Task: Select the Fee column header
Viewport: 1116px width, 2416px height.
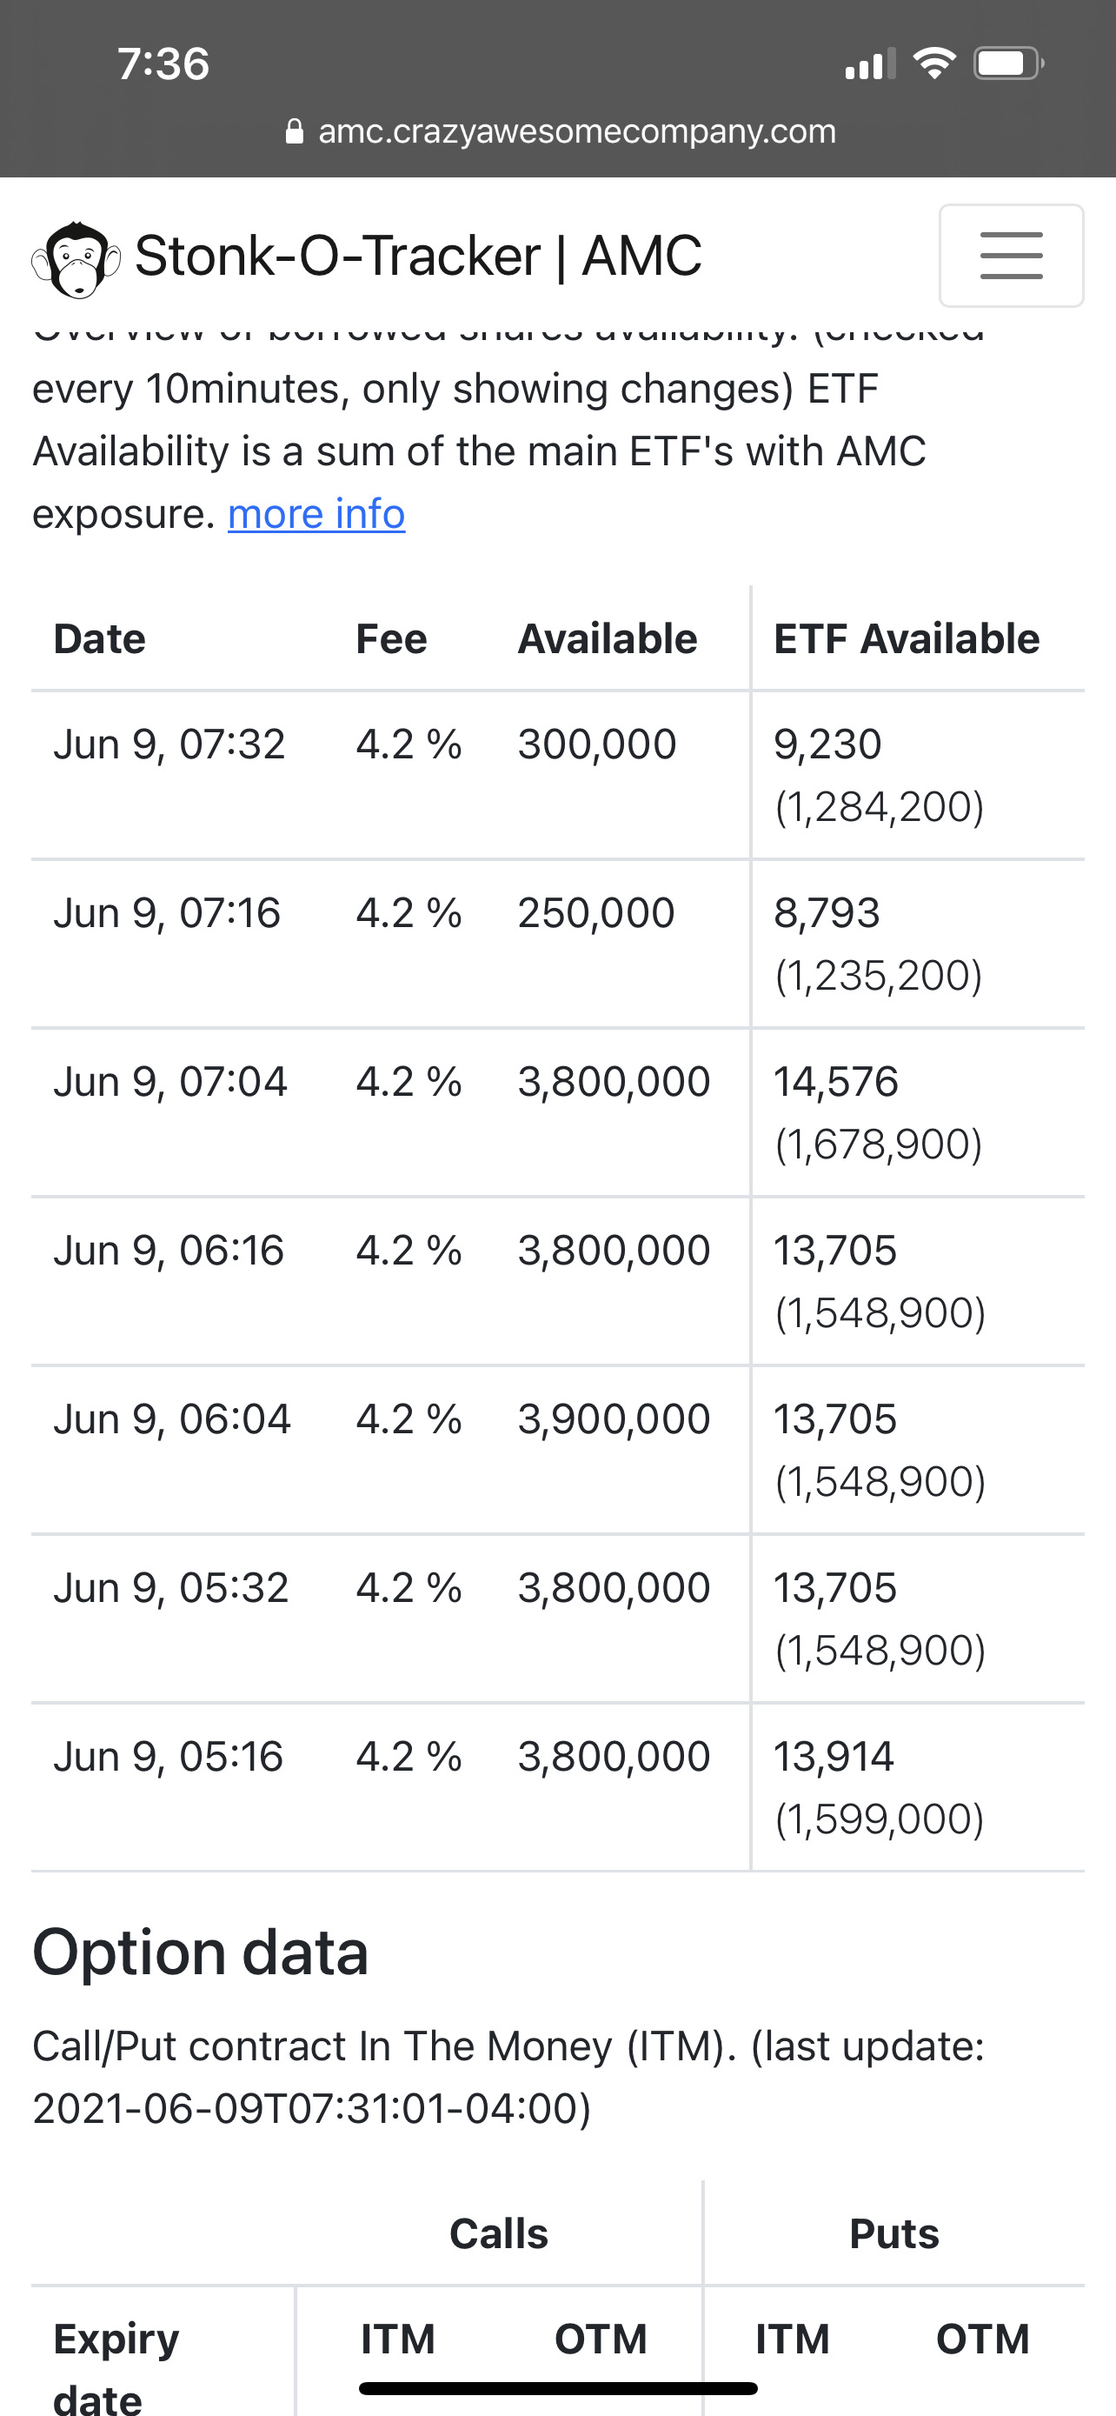Action: click(x=391, y=638)
